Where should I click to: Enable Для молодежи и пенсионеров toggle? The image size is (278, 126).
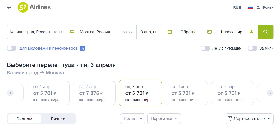point(12,48)
